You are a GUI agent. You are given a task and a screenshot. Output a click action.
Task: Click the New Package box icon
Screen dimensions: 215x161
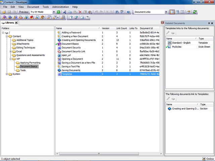pos(43,17)
